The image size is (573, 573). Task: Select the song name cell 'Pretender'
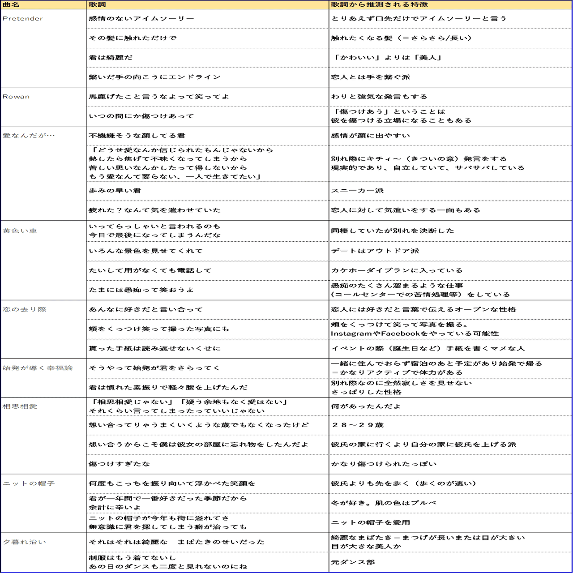pyautogui.click(x=44, y=48)
